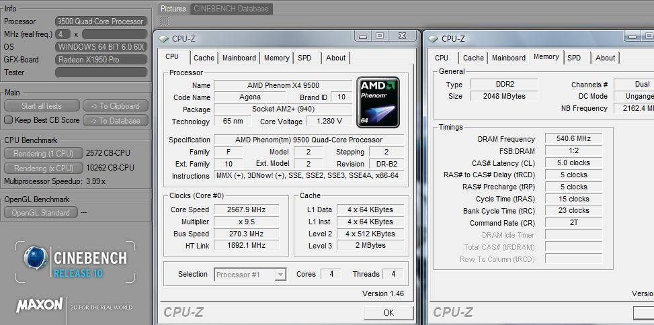This screenshot has width=654, height=325.
Task: Click the Core Voltage value 1.280 V
Action: pos(329,122)
